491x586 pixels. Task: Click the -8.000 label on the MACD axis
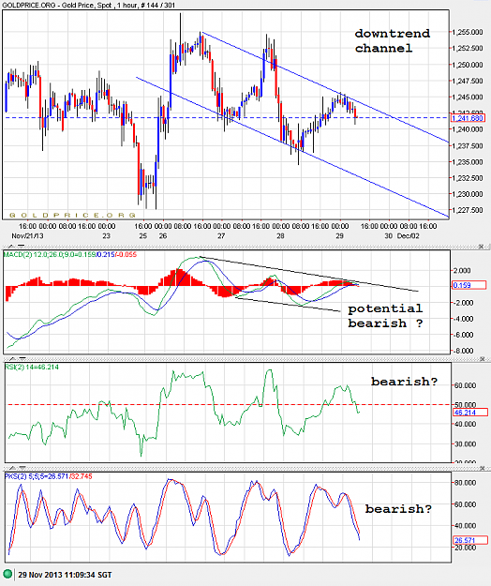tap(464, 351)
